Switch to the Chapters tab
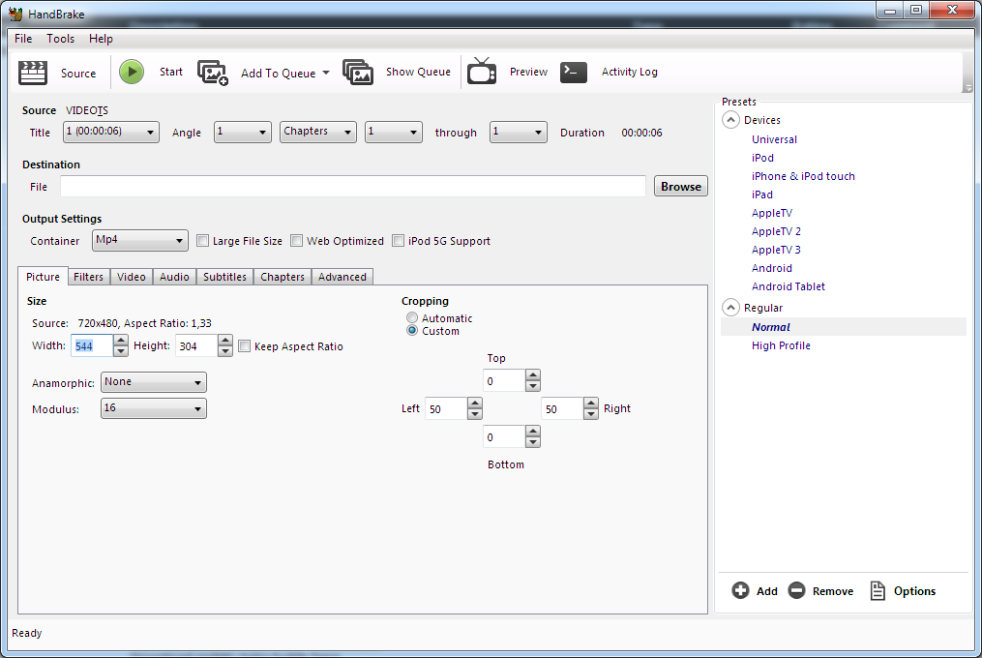Screen dimensions: 982x658 tap(283, 277)
